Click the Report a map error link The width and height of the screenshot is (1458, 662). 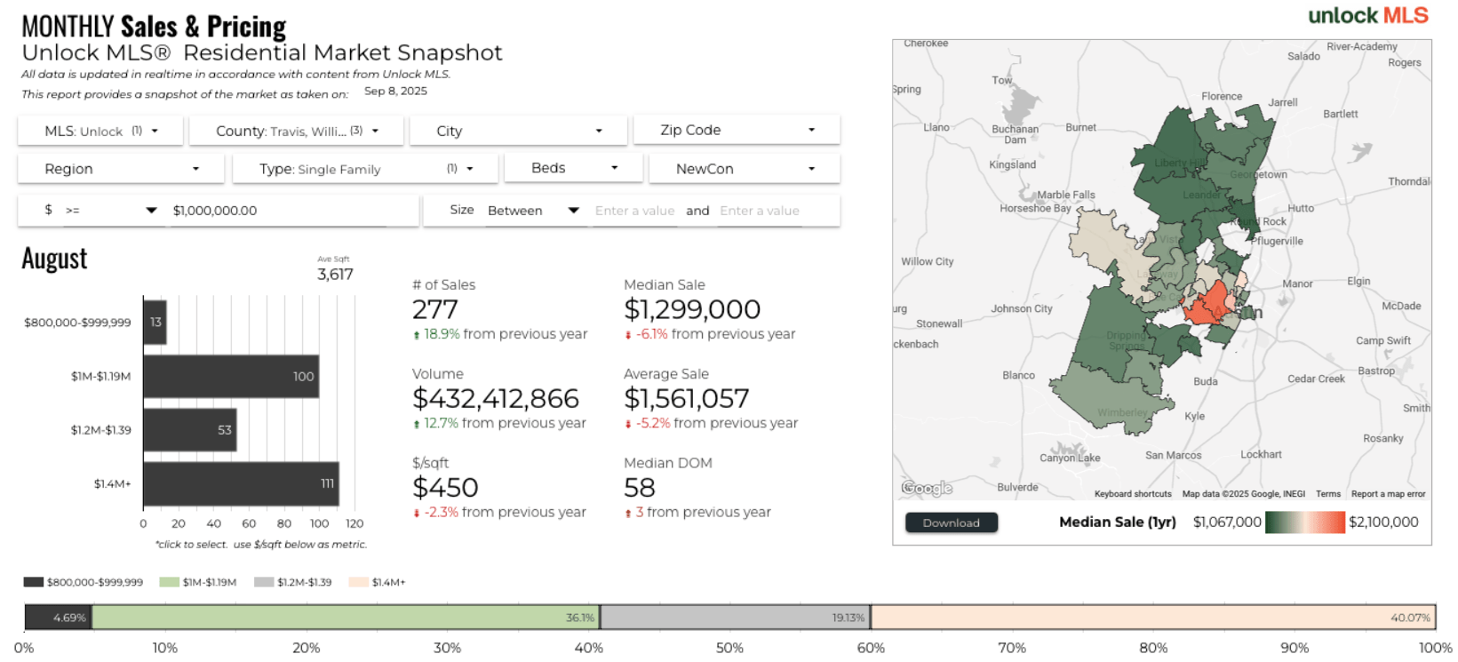point(1388,494)
